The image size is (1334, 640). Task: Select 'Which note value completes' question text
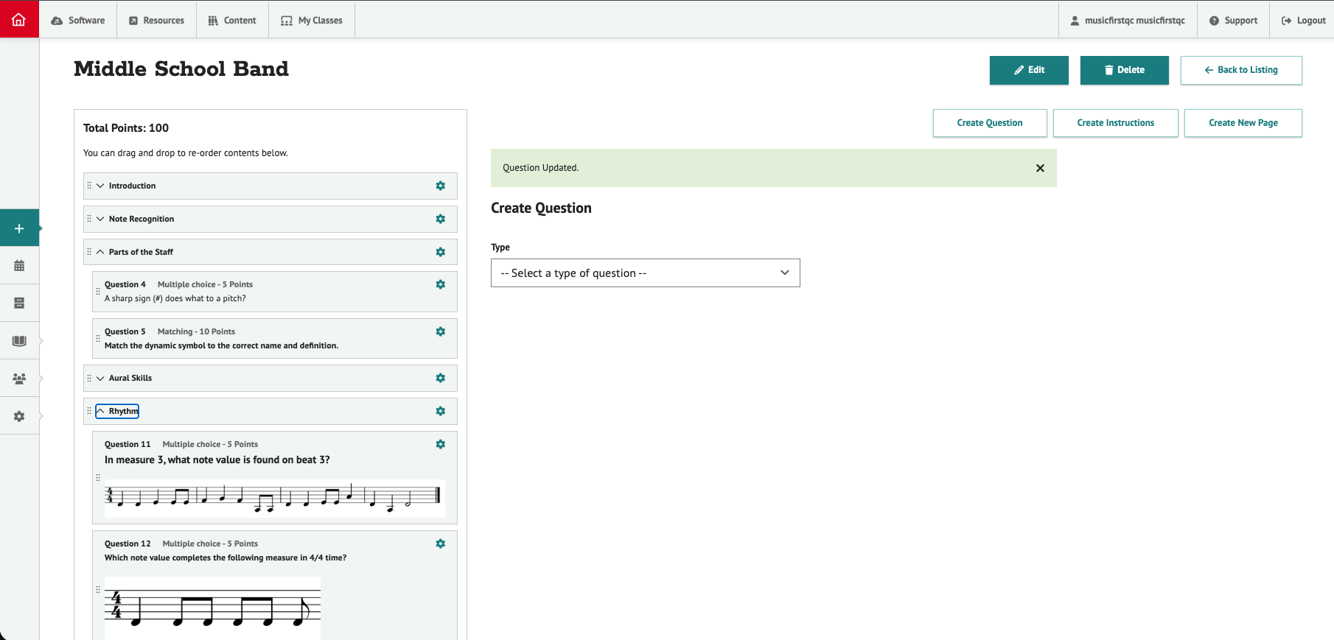point(226,558)
